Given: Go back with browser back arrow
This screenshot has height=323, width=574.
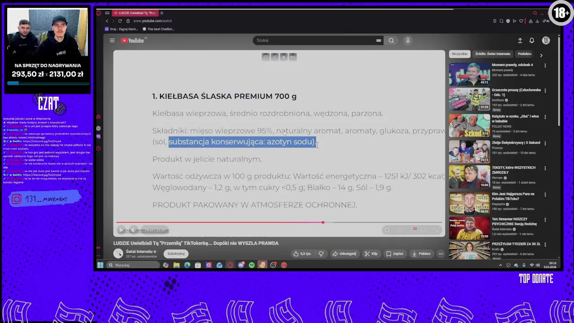Looking at the screenshot, I should coord(107,21).
